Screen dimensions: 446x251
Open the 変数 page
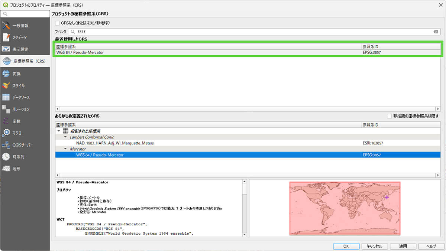tap(25, 121)
